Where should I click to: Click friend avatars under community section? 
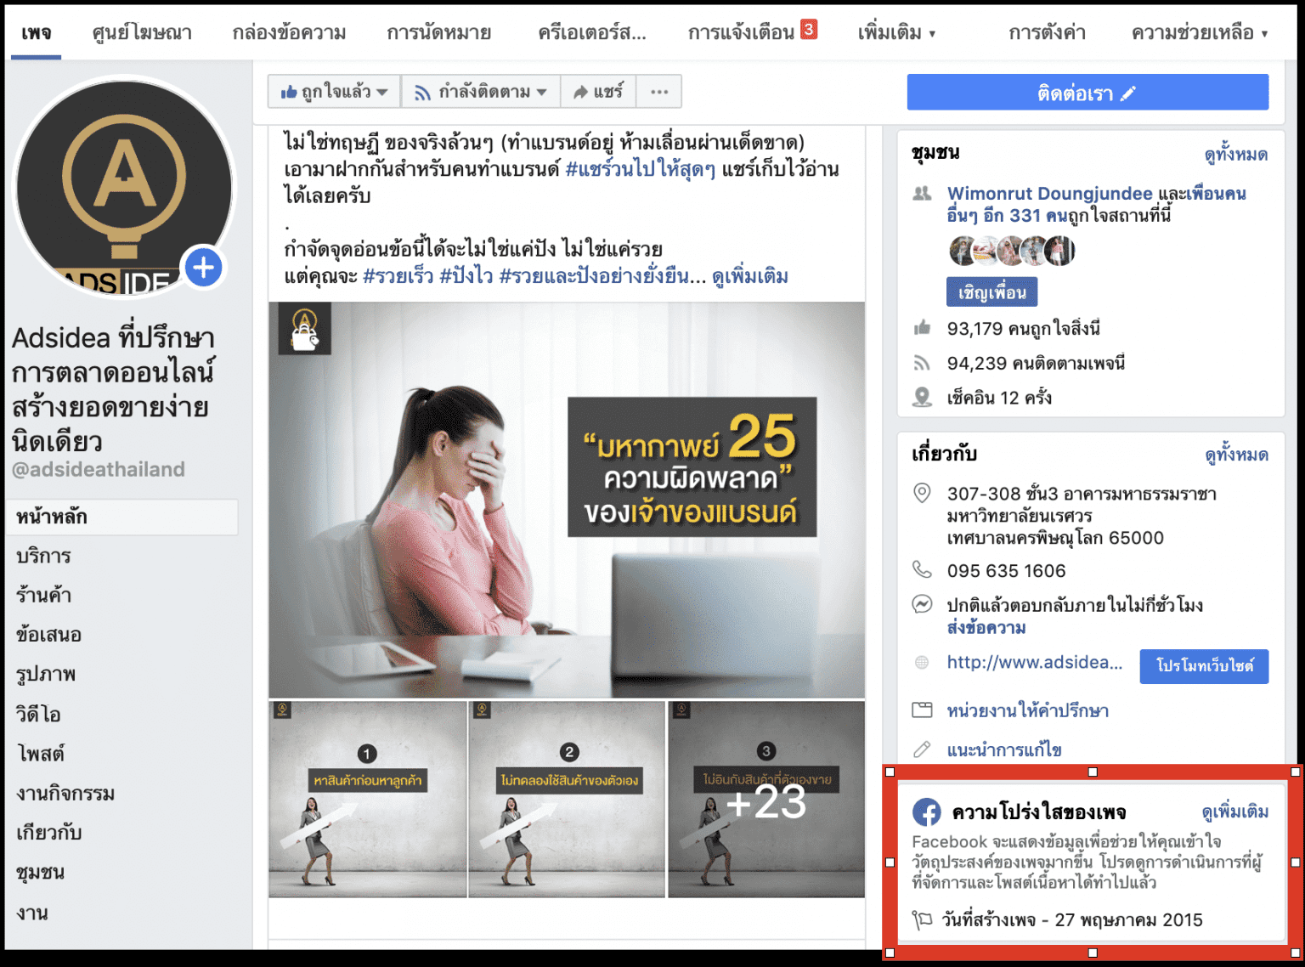coord(1011,251)
